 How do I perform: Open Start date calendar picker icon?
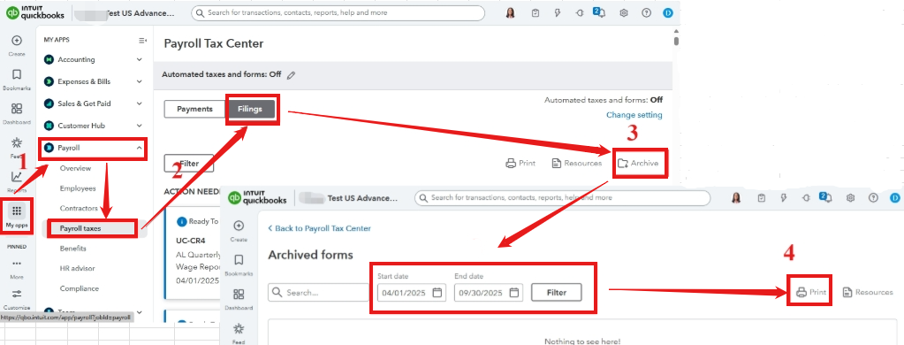[437, 293]
